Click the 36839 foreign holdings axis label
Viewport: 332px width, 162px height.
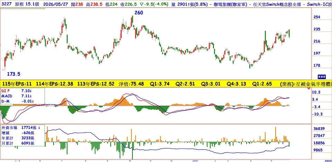[319, 128]
